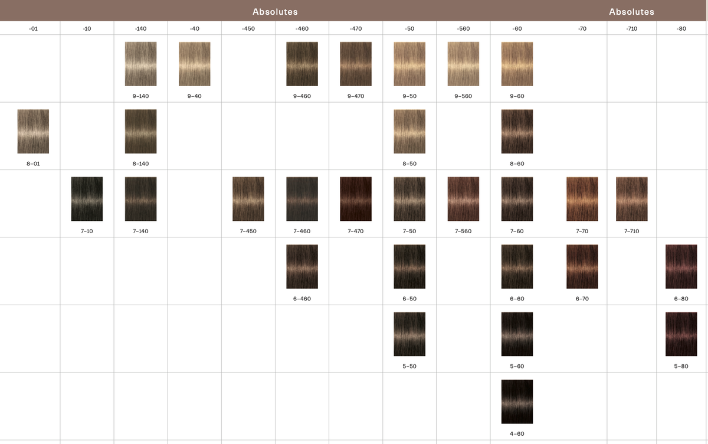The image size is (708, 444).
Task: Click the 7-70 copper swatch
Action: 582,199
